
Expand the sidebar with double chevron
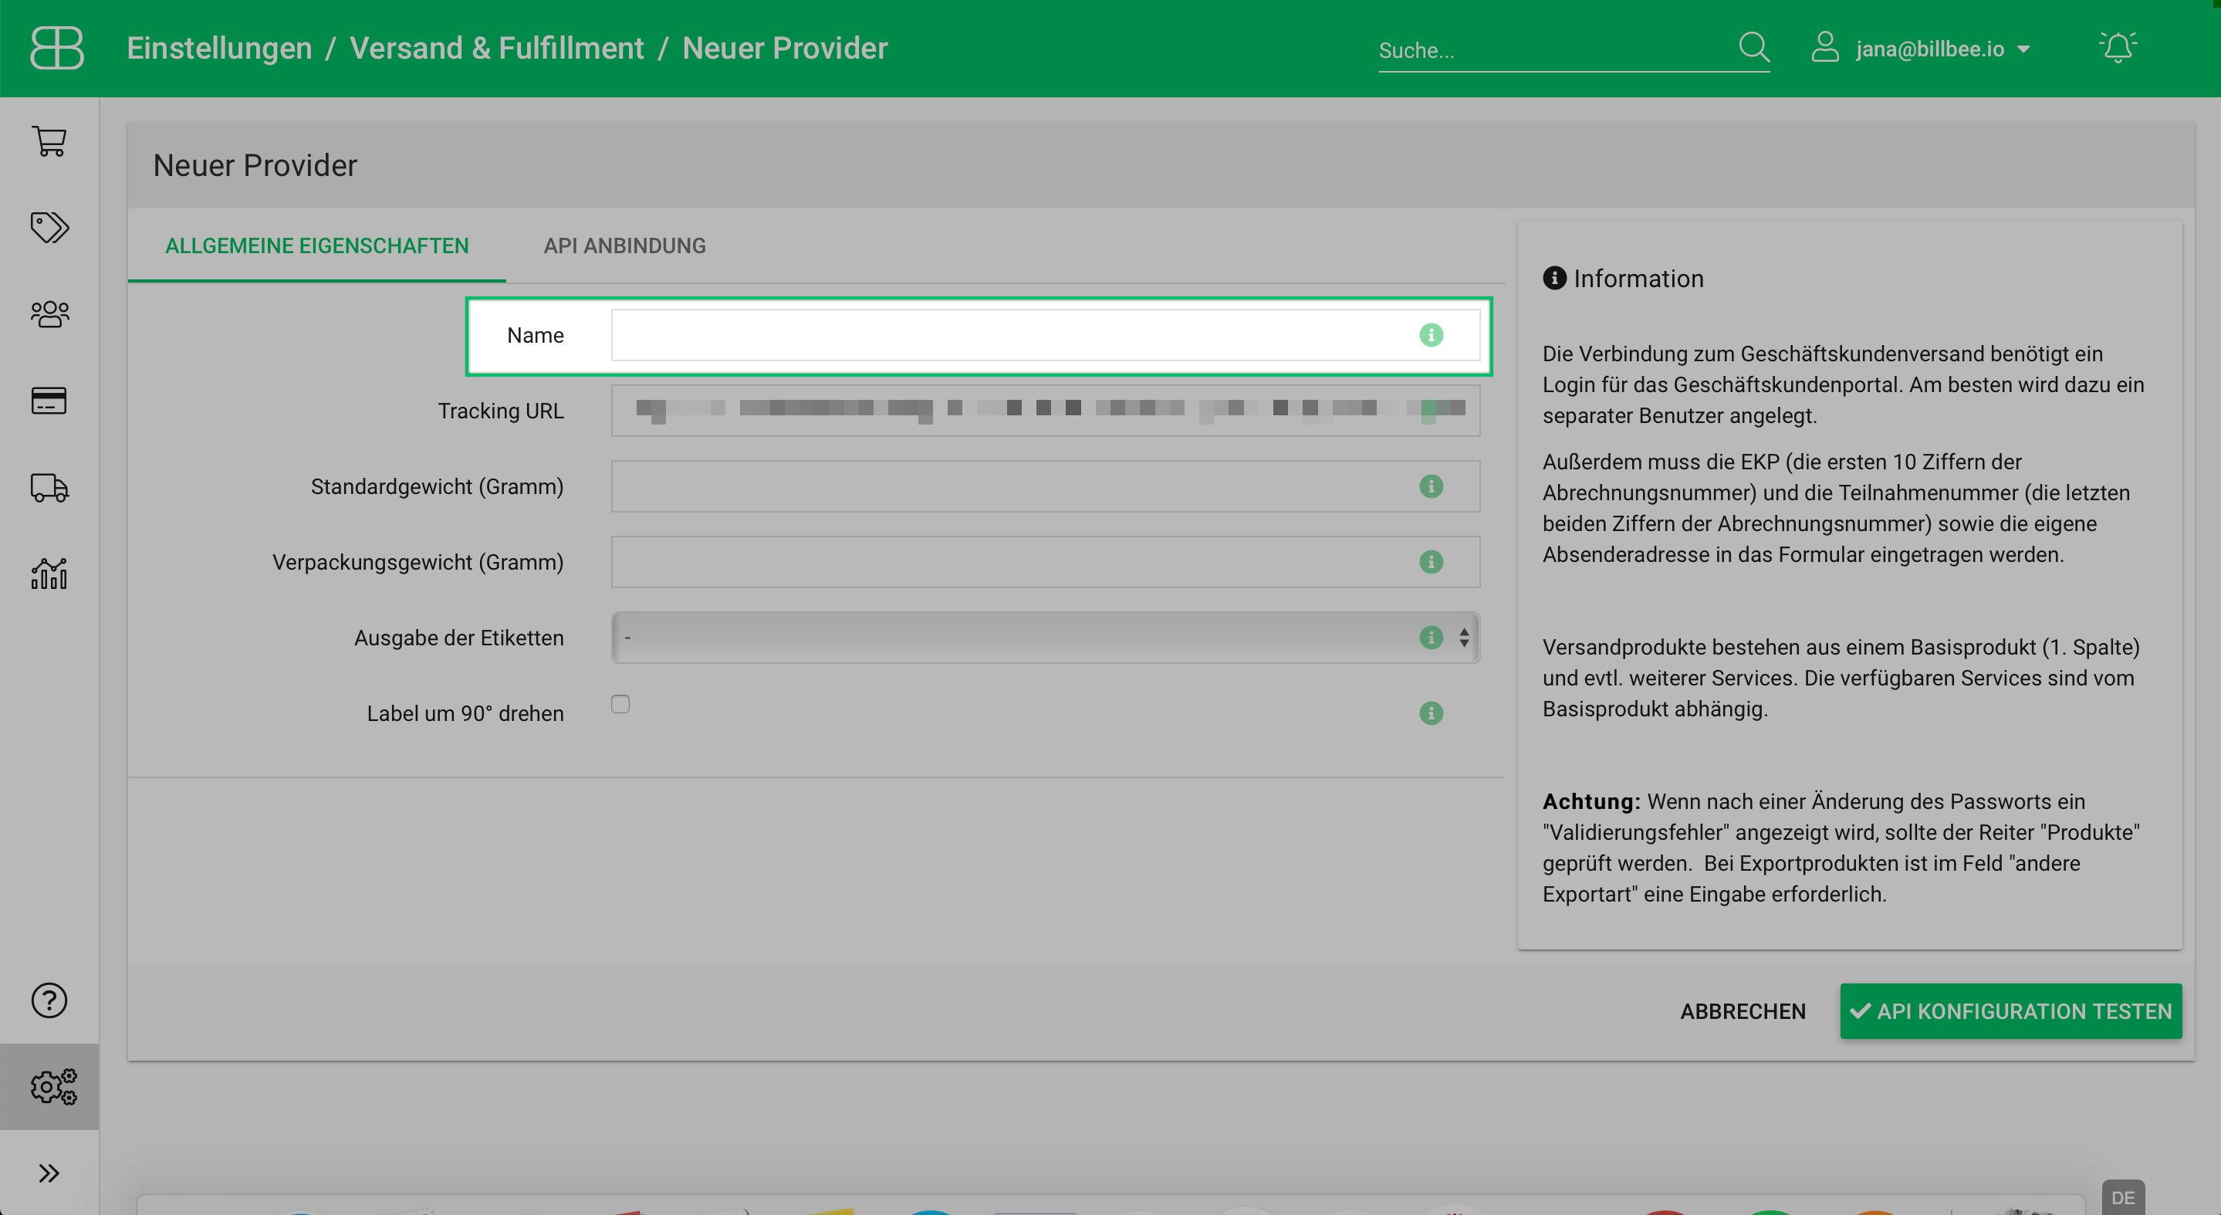tap(49, 1173)
